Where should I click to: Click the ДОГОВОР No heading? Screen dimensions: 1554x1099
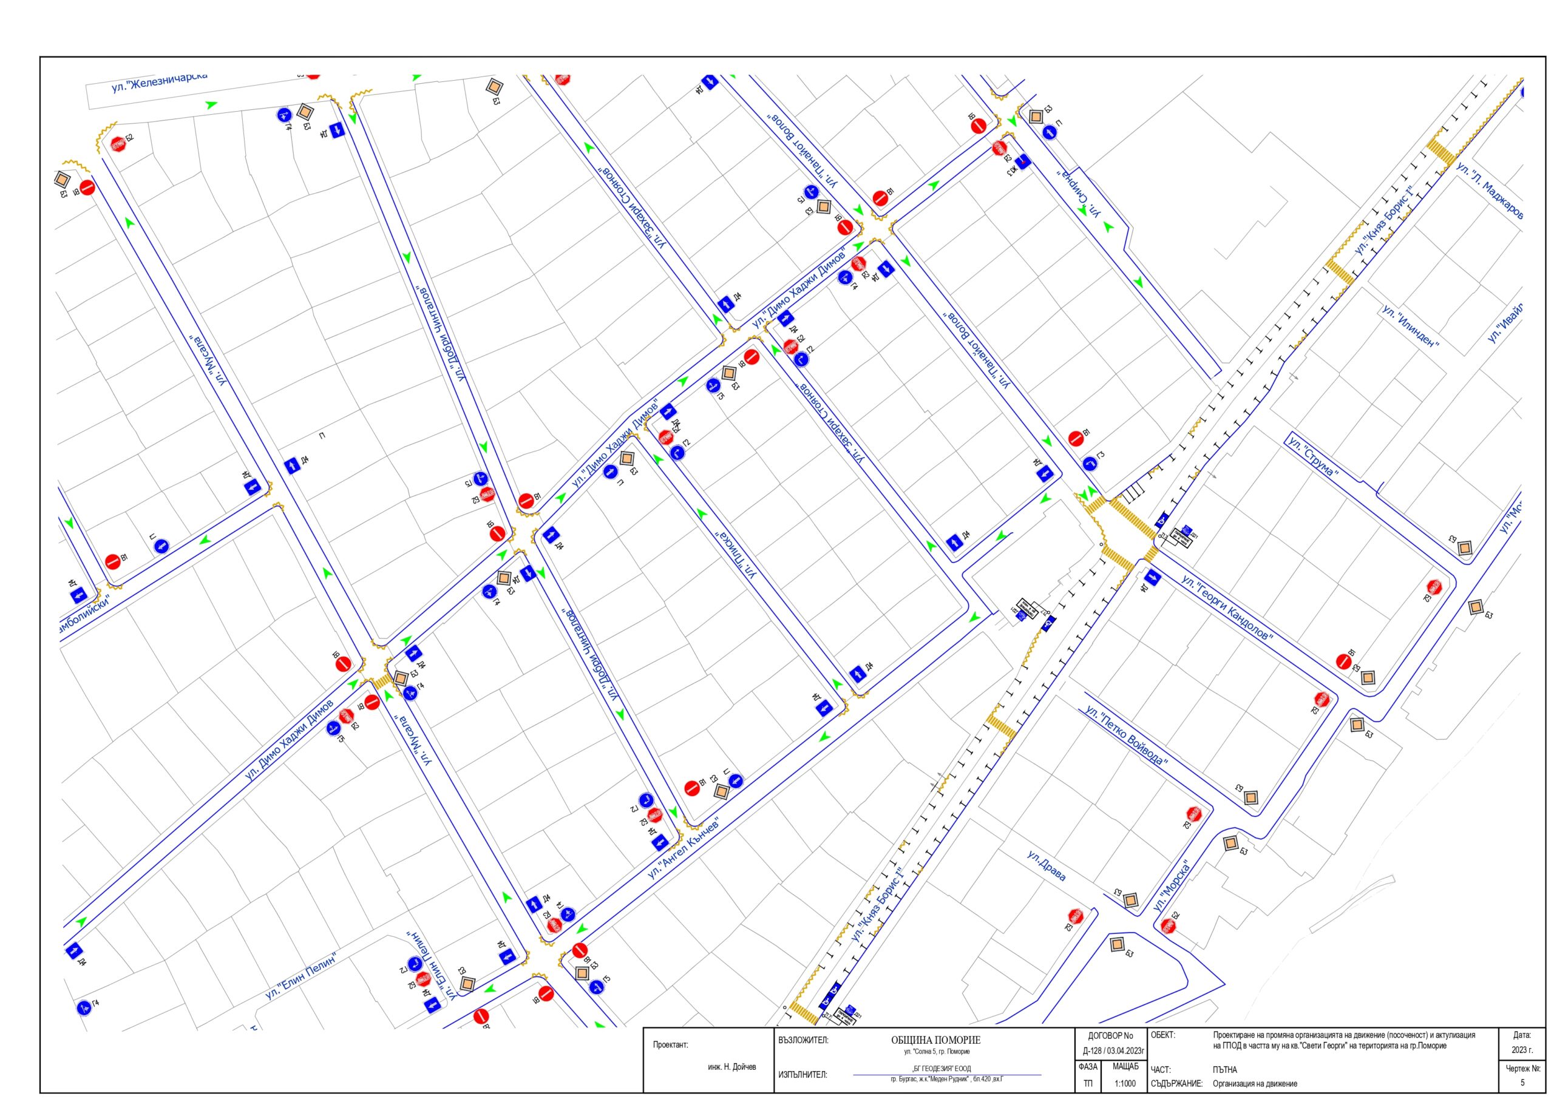click(1110, 1036)
